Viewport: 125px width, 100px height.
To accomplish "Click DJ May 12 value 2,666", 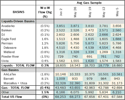I will pos(103,35).
